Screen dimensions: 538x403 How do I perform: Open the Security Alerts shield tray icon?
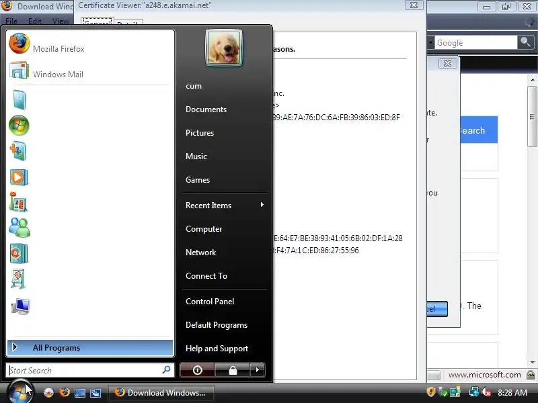pyautogui.click(x=431, y=392)
